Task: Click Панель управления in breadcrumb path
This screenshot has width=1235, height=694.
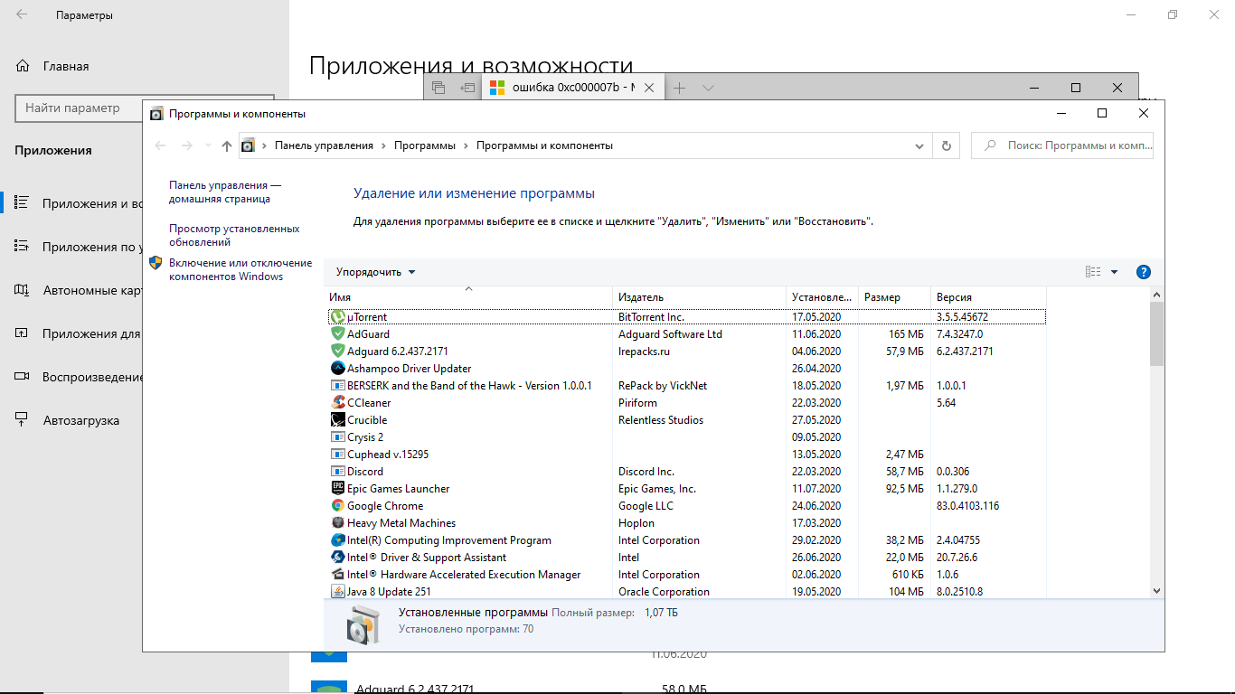Action: coord(324,145)
